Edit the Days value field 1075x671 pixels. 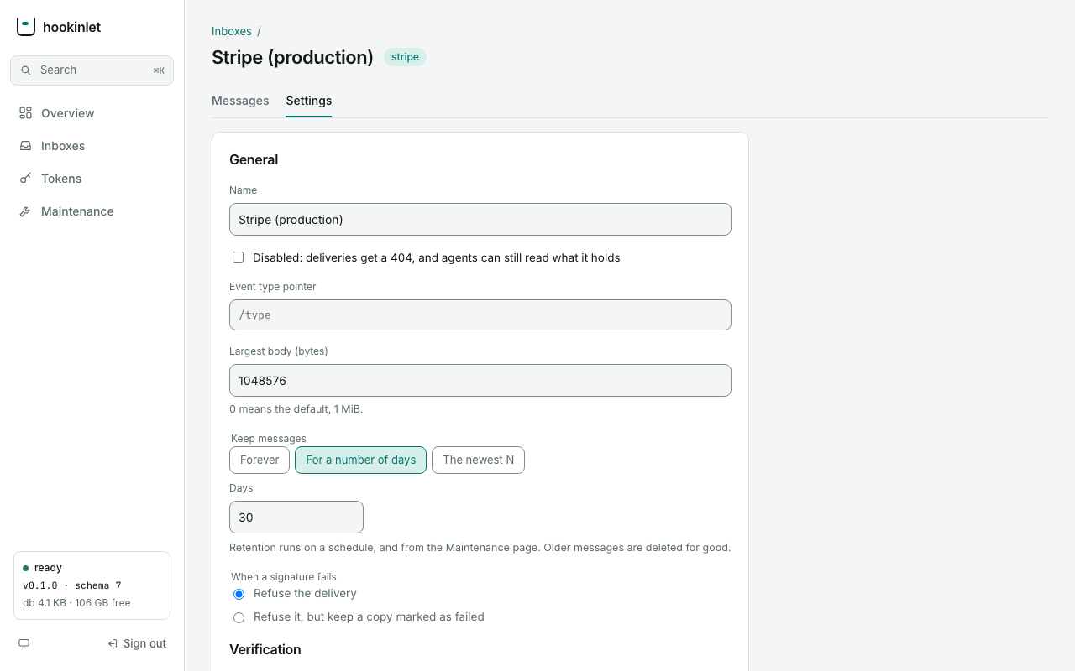[x=296, y=518]
